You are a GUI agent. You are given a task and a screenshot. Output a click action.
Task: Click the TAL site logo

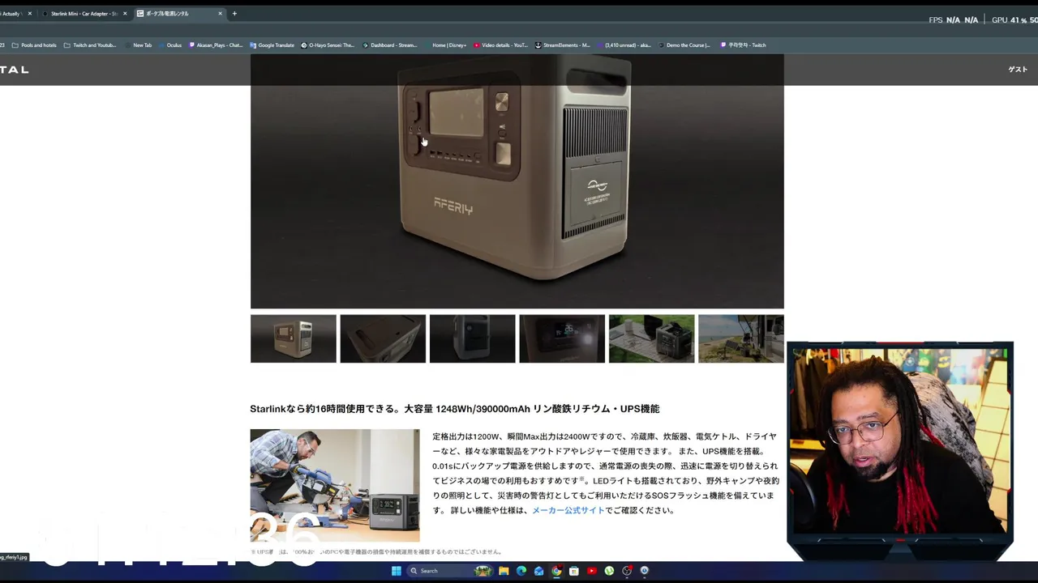coord(14,70)
